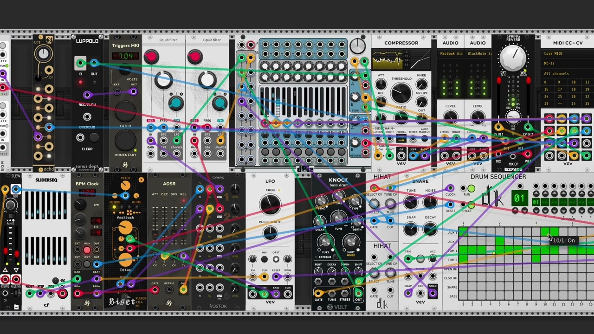Click the MacBook Air Audio LEVEL knob
The width and height of the screenshot is (594, 334).
click(450, 118)
